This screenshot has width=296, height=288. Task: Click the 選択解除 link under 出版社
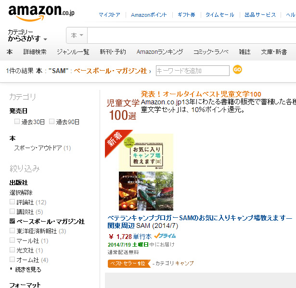click(21, 193)
